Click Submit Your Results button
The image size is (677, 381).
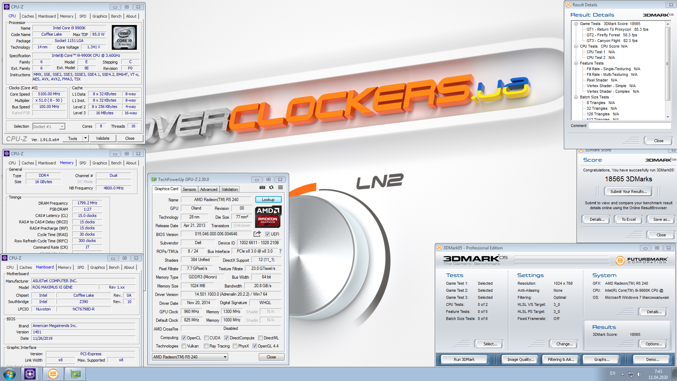click(628, 192)
